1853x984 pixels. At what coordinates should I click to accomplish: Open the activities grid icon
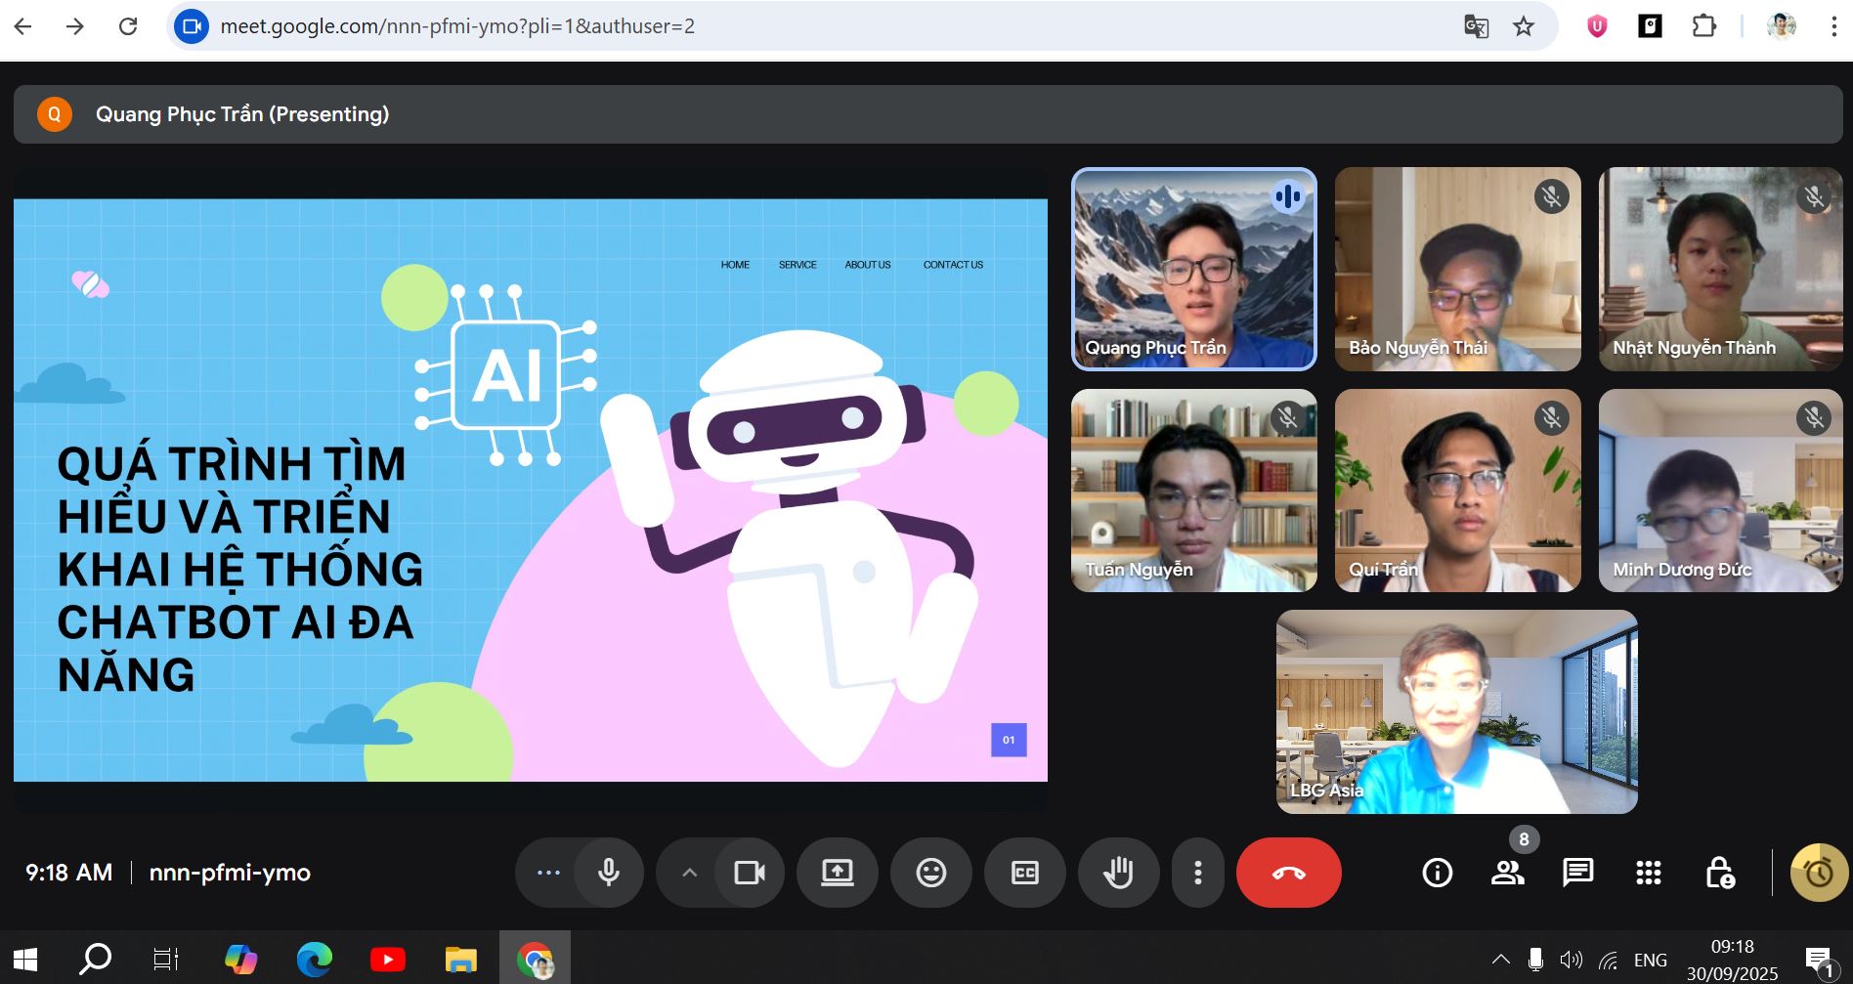(1648, 873)
